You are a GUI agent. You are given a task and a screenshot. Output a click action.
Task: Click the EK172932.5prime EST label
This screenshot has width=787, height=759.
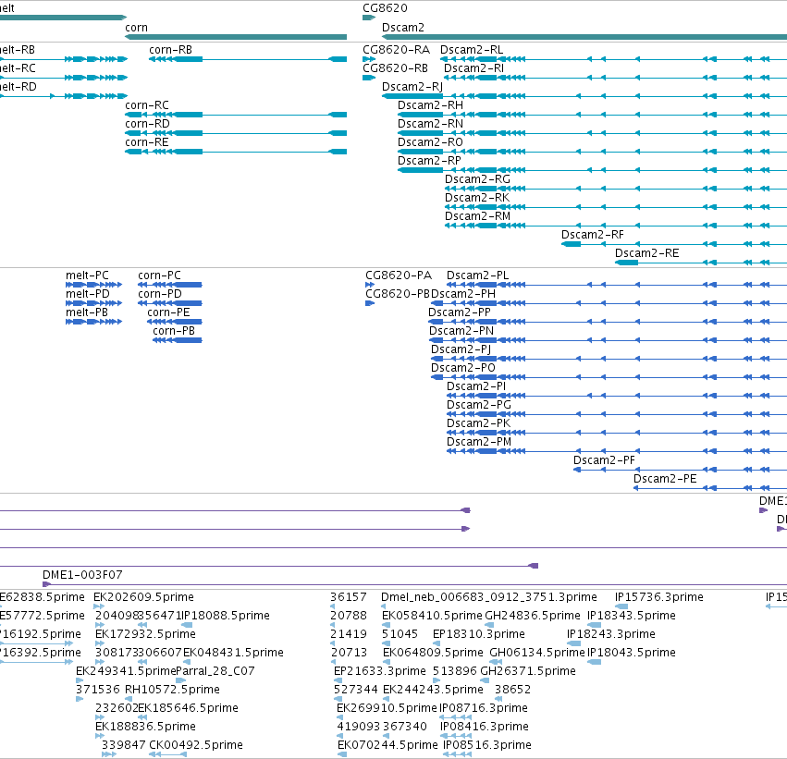click(x=145, y=634)
